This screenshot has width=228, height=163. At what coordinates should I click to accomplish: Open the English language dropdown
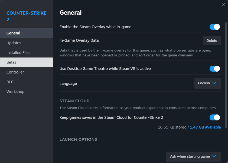[207, 83]
